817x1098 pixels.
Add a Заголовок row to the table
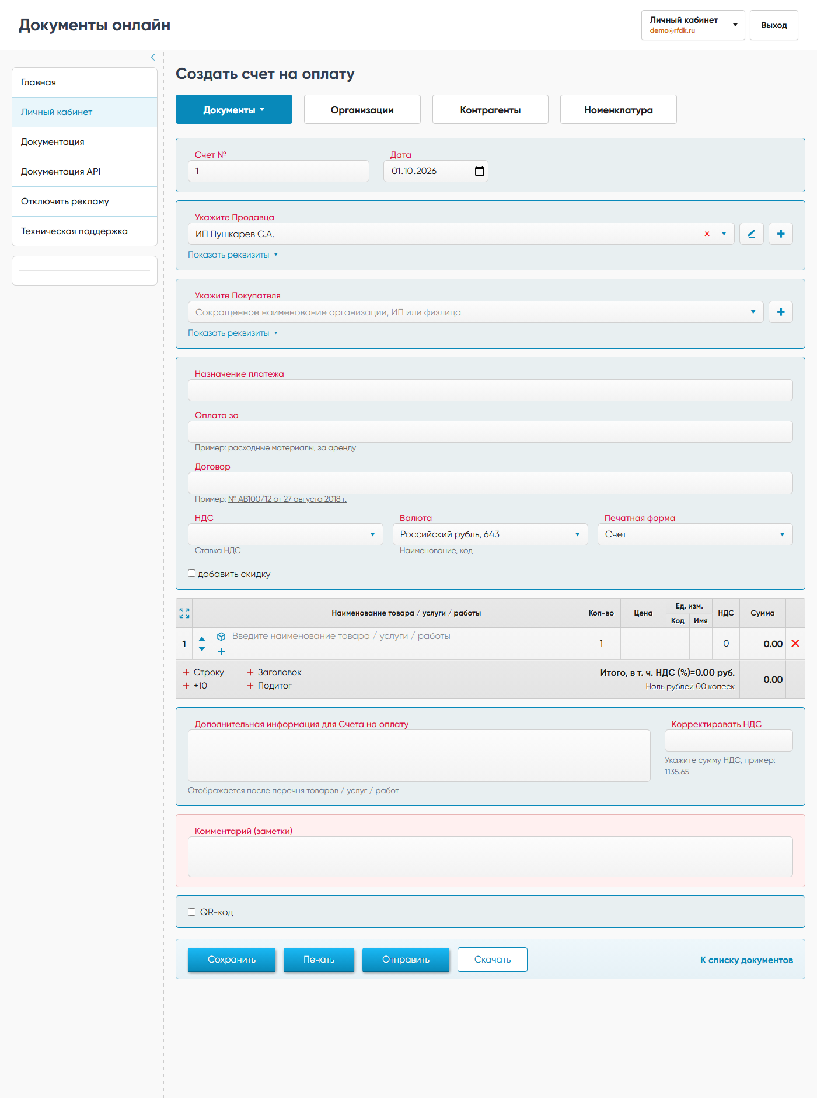(274, 672)
